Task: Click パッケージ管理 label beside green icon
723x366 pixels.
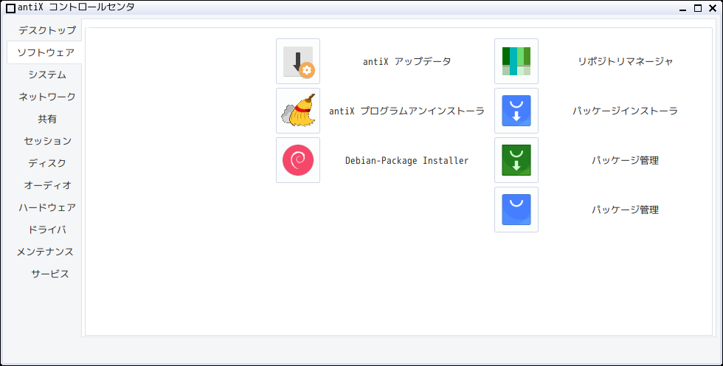Action: pyautogui.click(x=626, y=160)
